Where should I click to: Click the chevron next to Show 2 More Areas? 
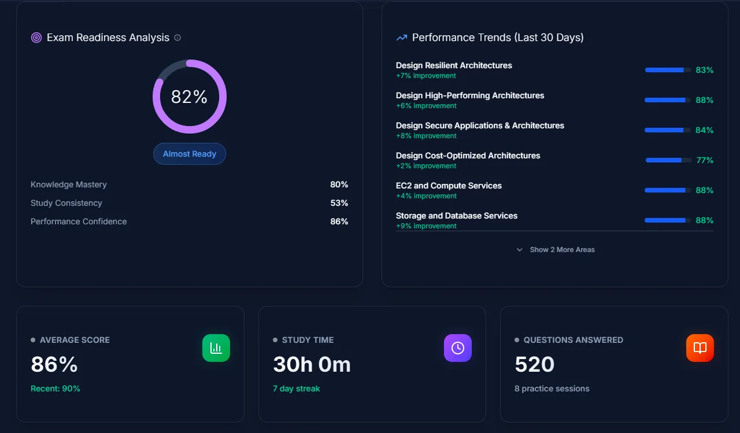pos(520,250)
